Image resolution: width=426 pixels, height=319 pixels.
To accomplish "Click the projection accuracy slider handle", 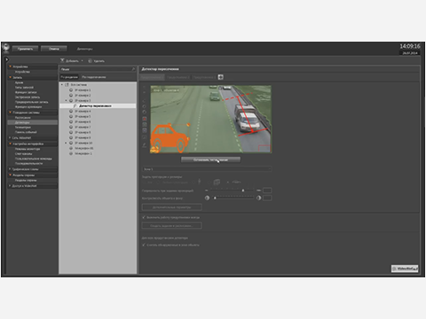I will 243,191.
